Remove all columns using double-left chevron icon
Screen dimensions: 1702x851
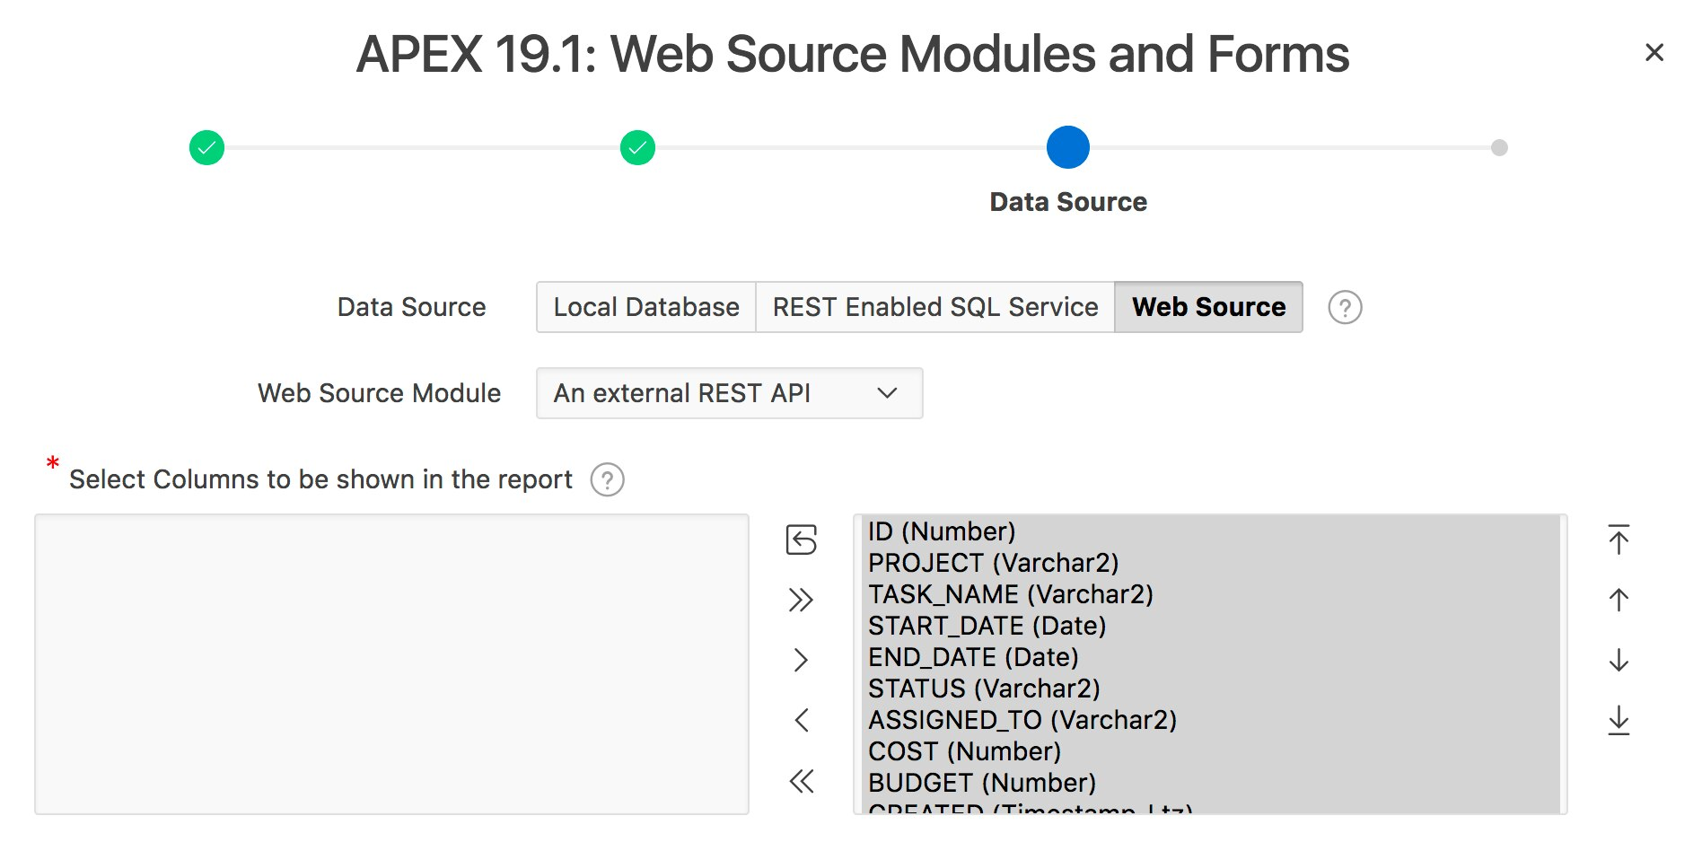coord(800,781)
